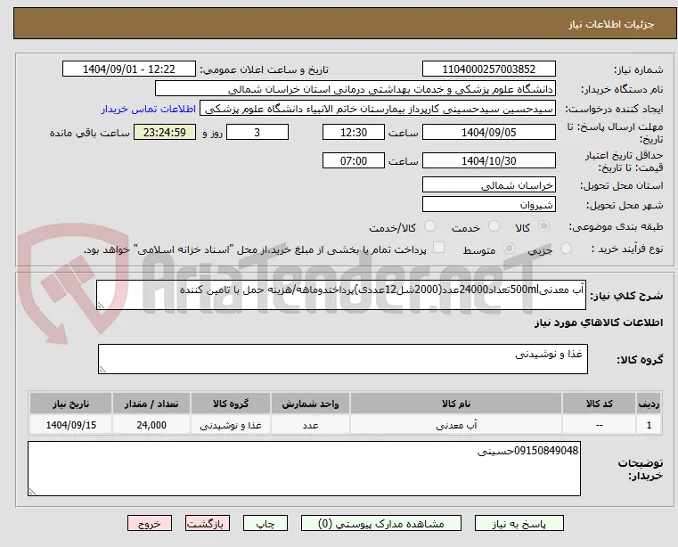Click the city field شیروان
Viewport: 678px width, 547px height.
click(488, 205)
